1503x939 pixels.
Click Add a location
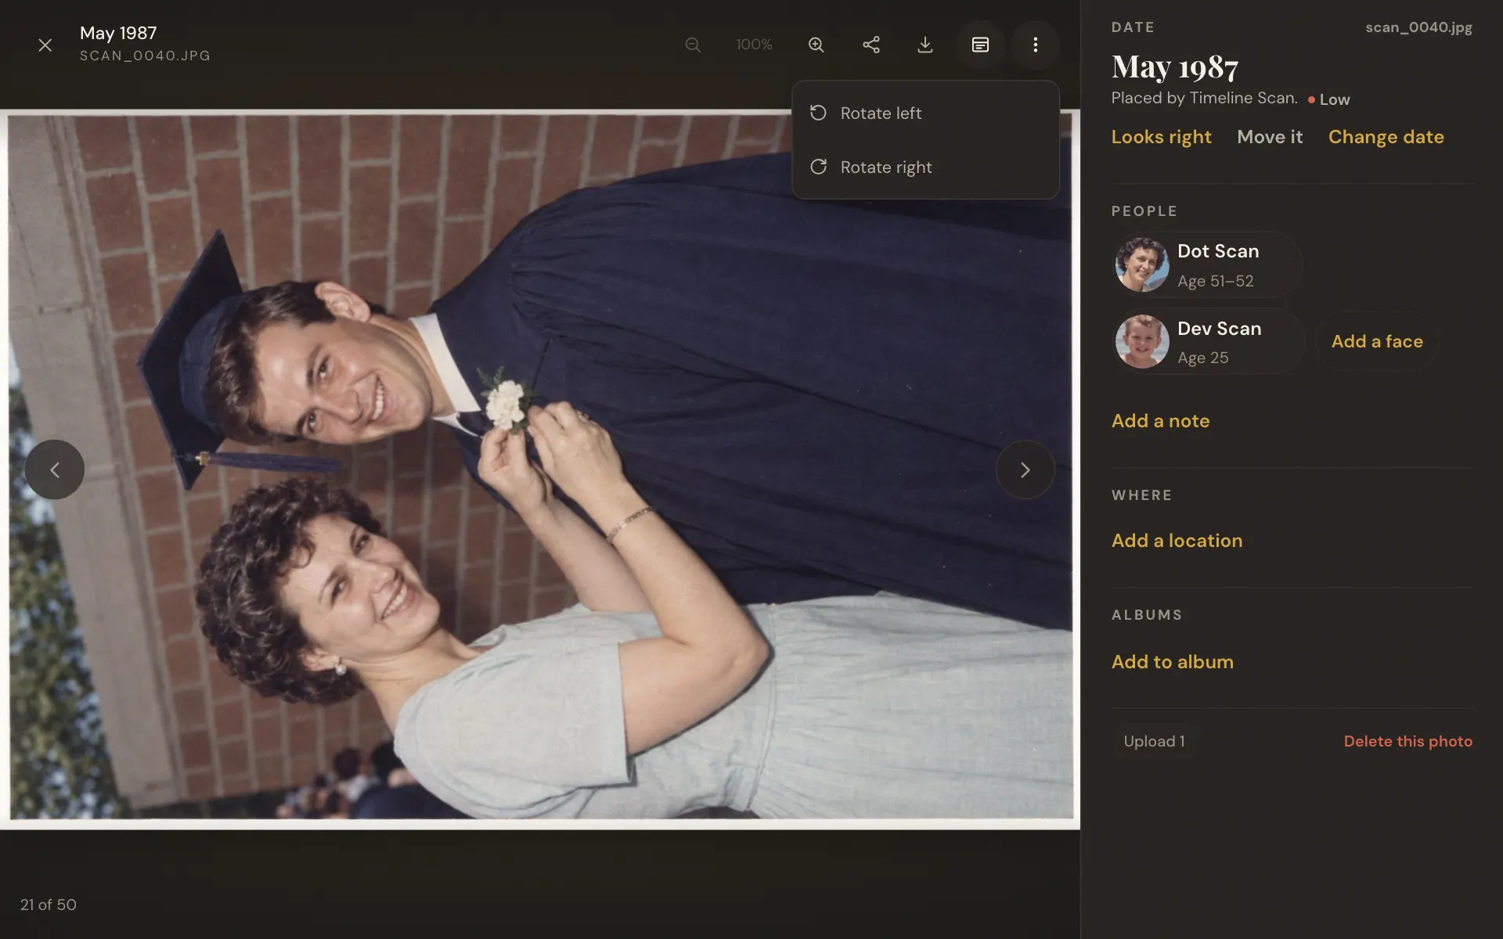coord(1177,541)
